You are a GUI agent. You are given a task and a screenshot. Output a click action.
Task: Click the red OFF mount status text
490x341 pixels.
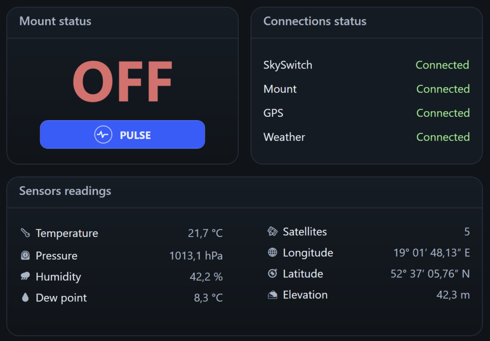pos(122,82)
